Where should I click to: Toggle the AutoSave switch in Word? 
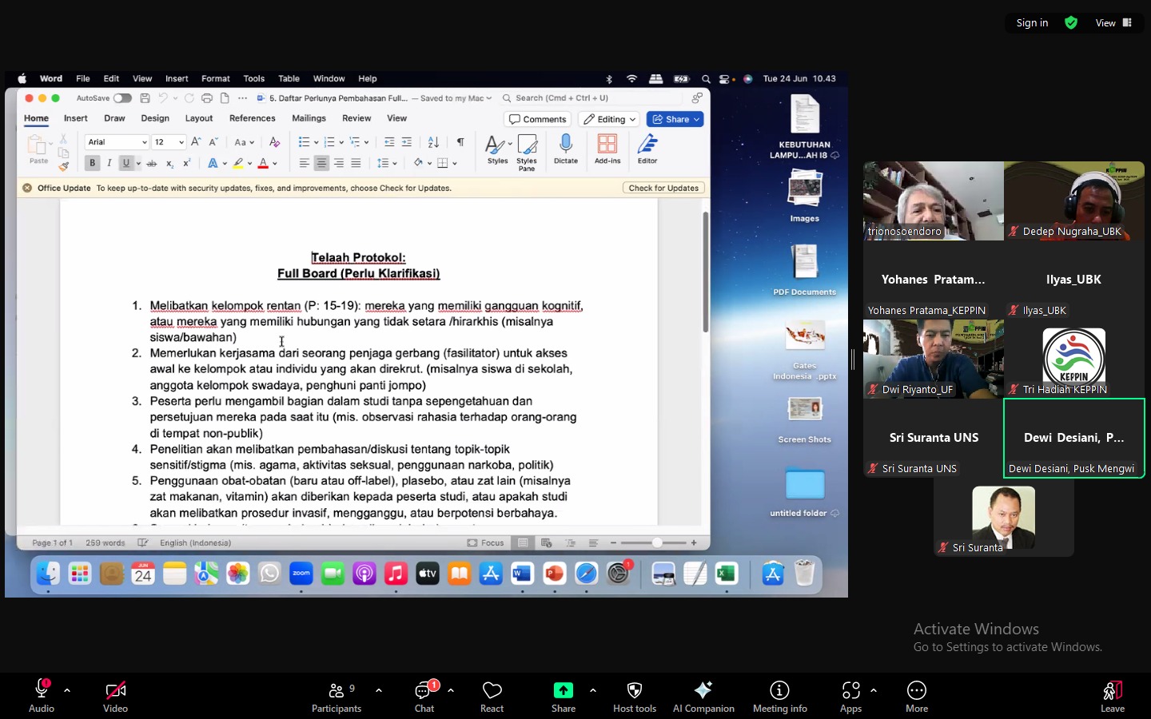(x=122, y=98)
